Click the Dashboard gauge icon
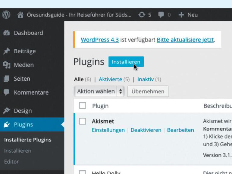 click(7, 33)
